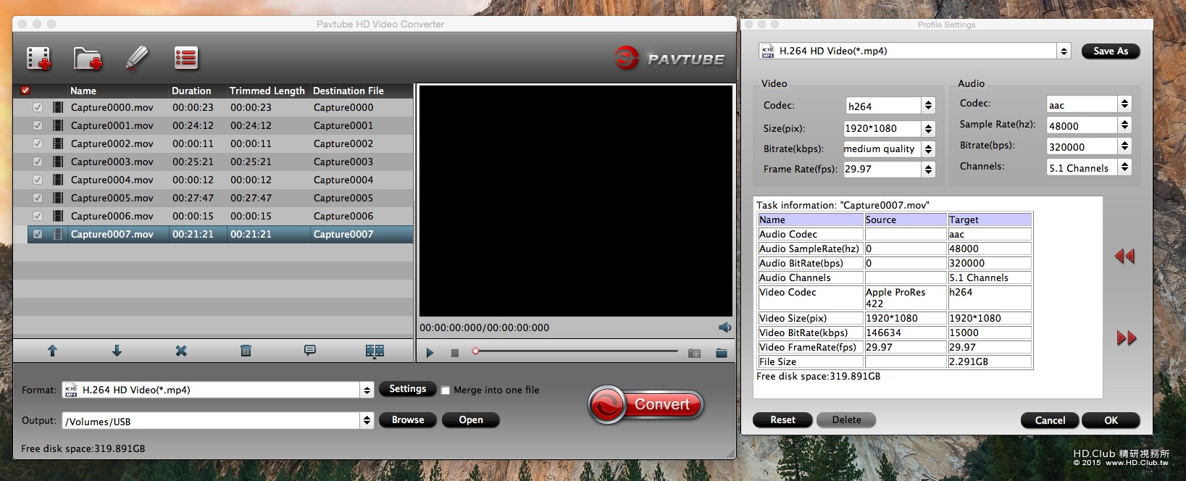Uncheck Capture0004.mov checkbox

pyautogui.click(x=38, y=180)
